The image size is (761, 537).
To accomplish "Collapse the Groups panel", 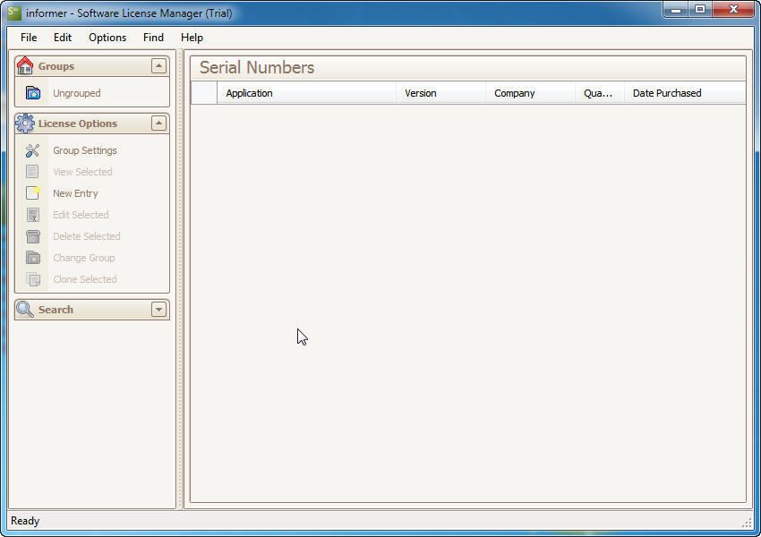I will pos(158,66).
